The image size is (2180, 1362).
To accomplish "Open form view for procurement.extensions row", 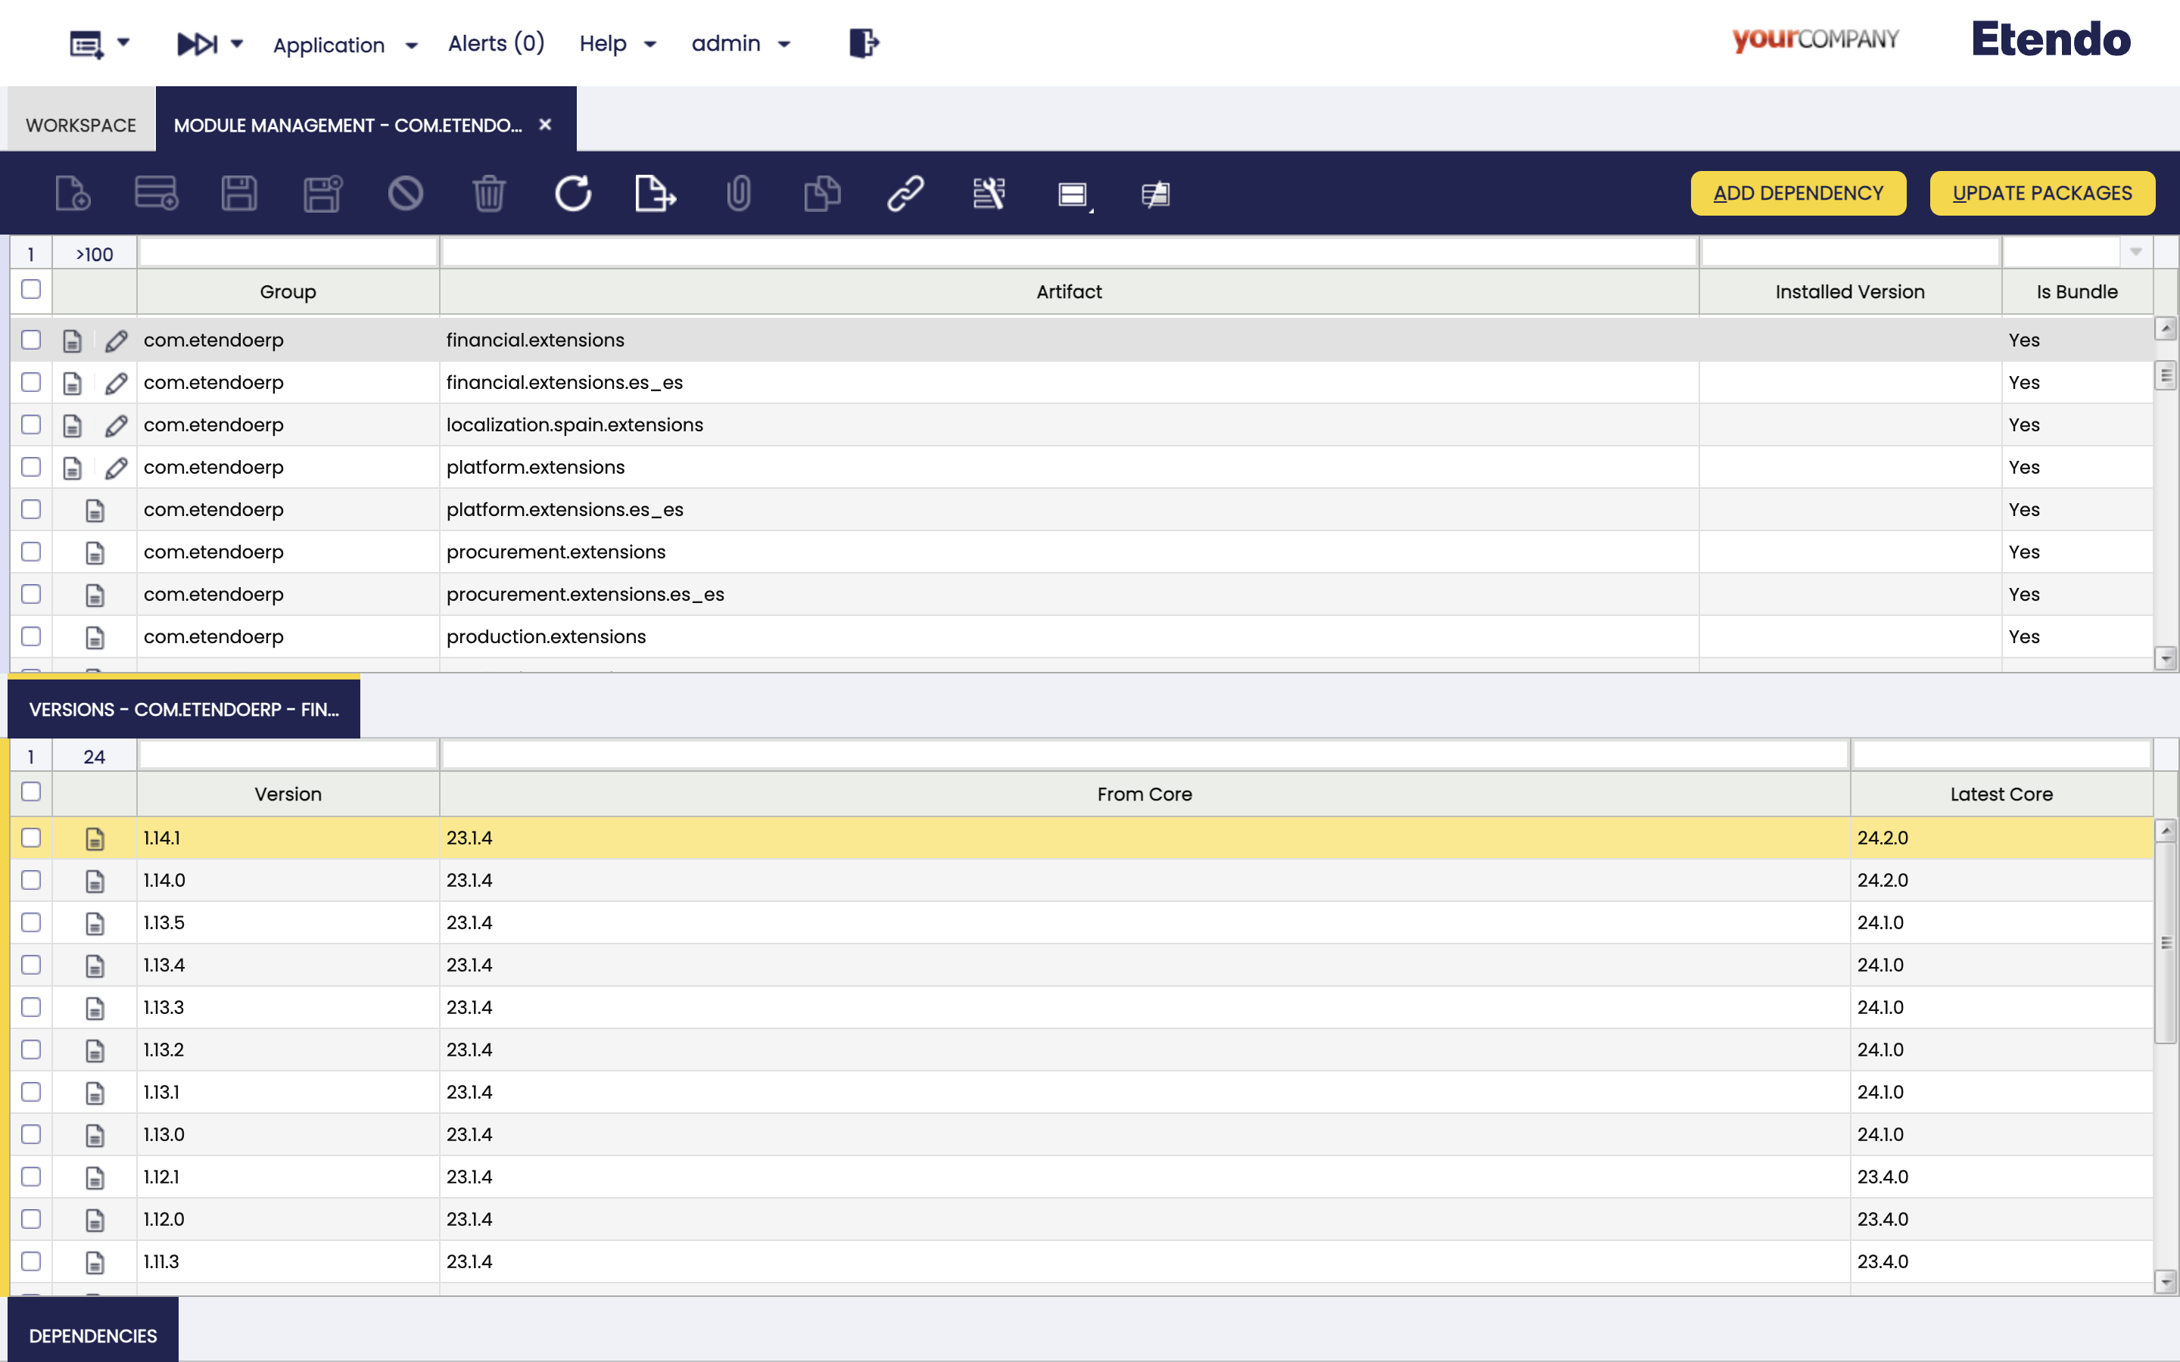I will coord(95,552).
